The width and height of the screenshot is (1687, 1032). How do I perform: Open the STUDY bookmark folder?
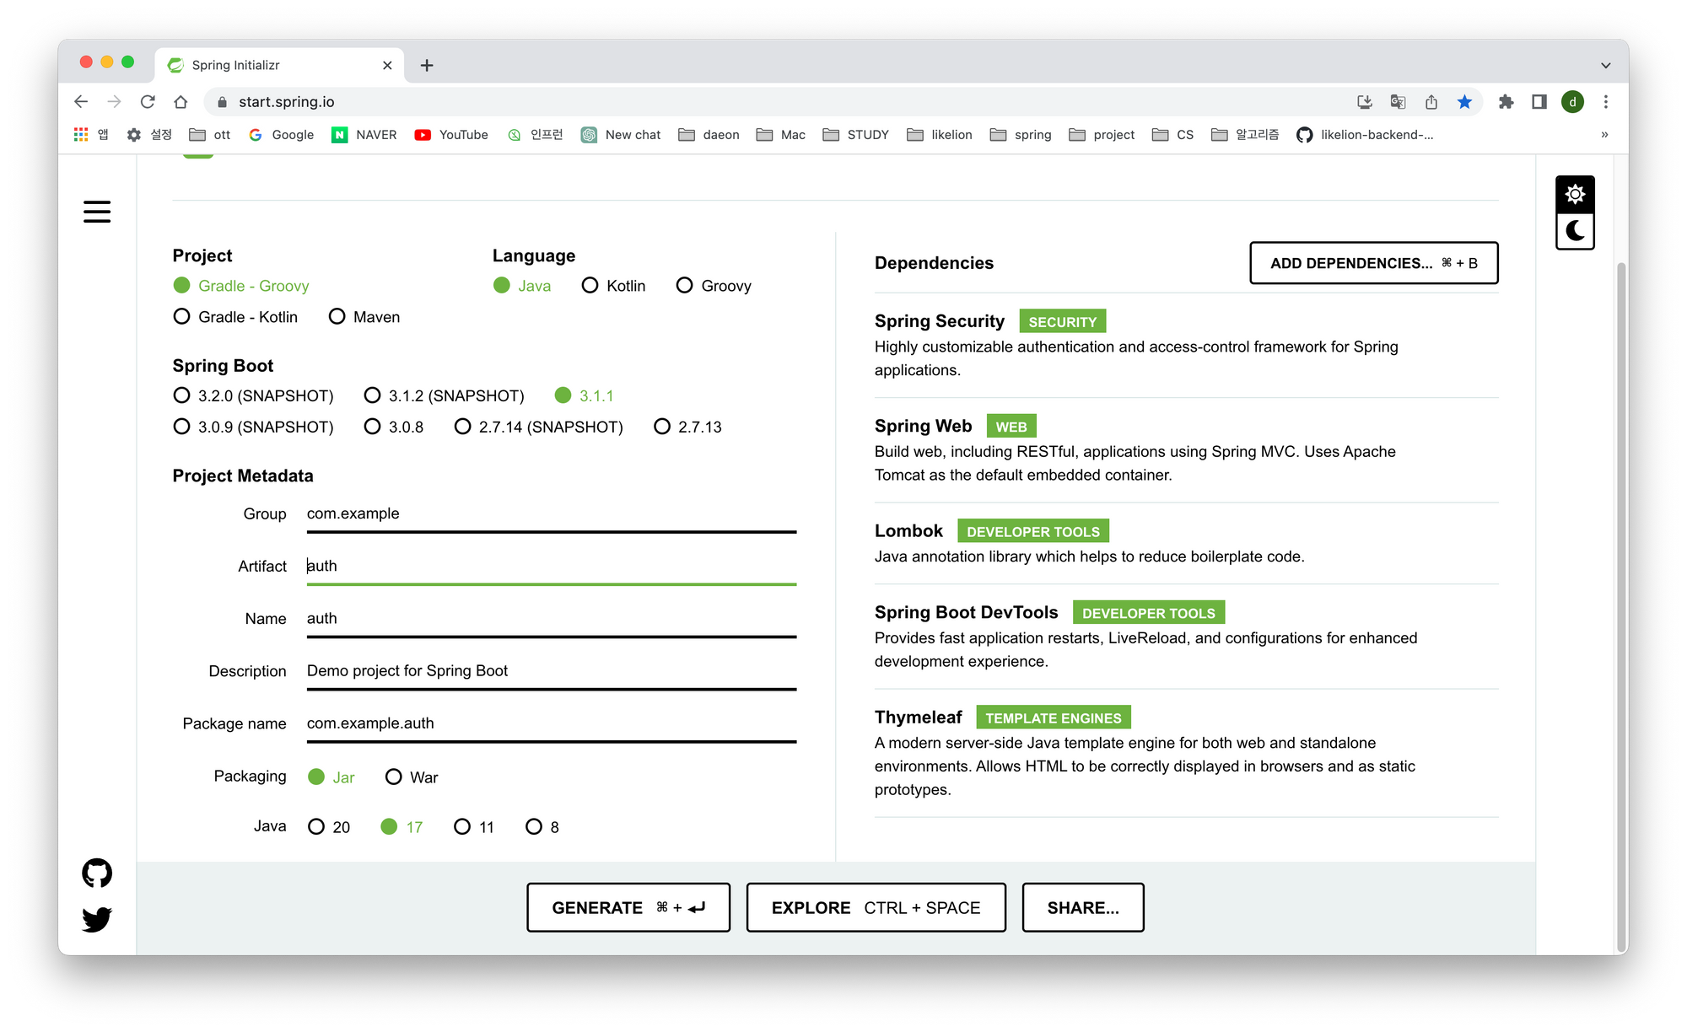pyautogui.click(x=855, y=135)
